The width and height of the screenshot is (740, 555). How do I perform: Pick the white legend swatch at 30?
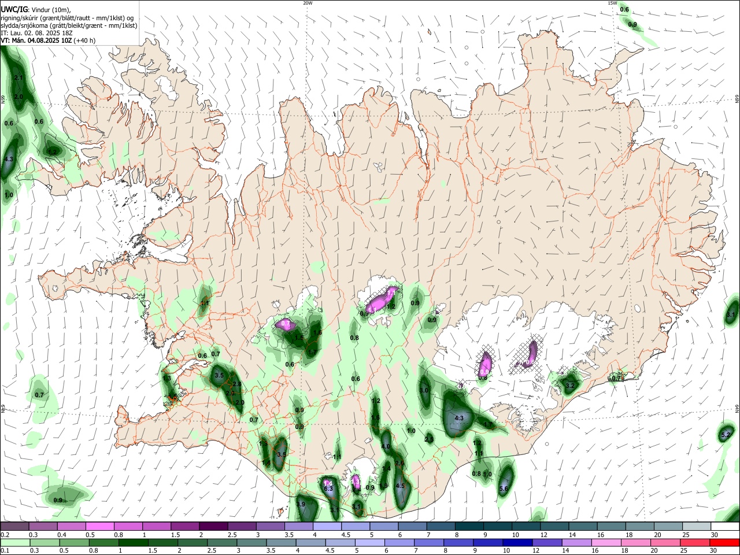tap(724, 527)
